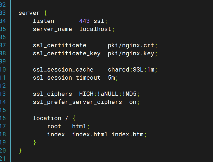
Task: Click the 'HIGH:!aNULL:!MD5' cipher string
Action: pyautogui.click(x=108, y=94)
